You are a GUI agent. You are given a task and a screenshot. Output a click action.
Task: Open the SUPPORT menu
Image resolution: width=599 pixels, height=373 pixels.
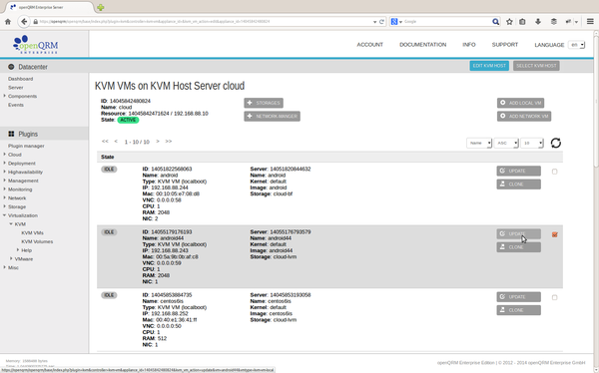click(x=504, y=45)
